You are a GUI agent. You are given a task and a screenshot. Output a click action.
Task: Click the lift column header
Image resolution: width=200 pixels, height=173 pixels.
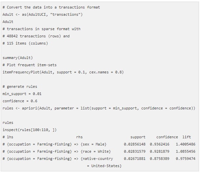187,137
